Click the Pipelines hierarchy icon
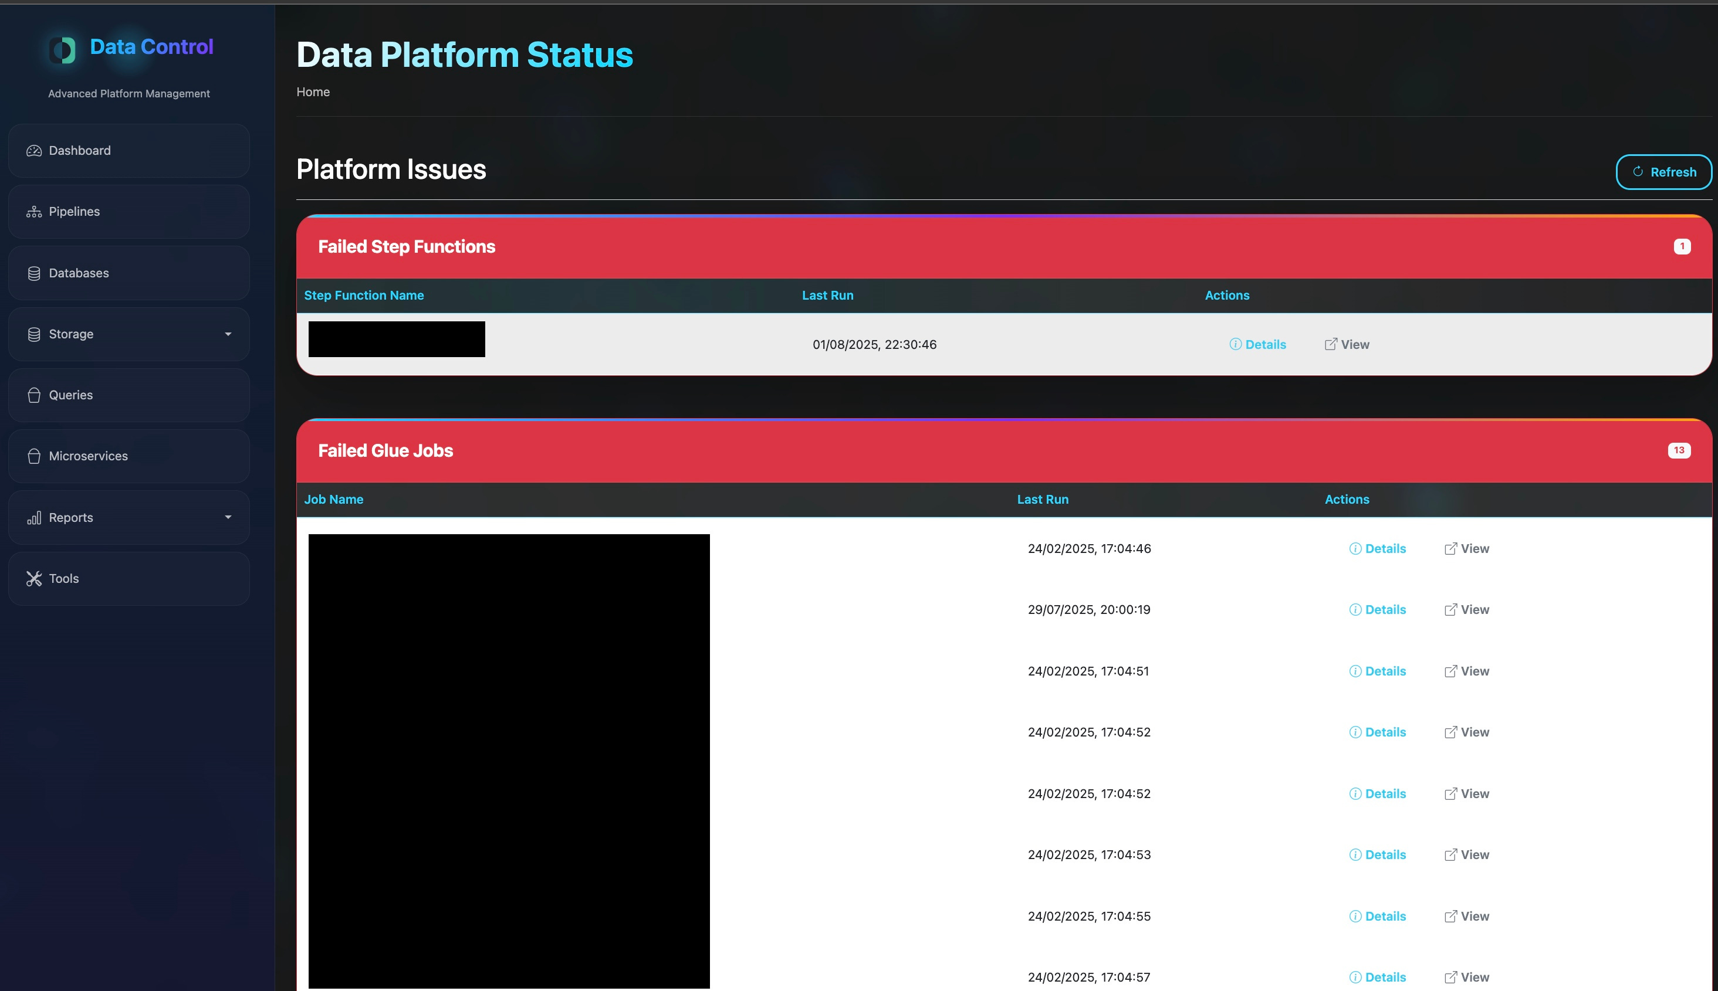This screenshot has width=1718, height=991. pyautogui.click(x=34, y=212)
